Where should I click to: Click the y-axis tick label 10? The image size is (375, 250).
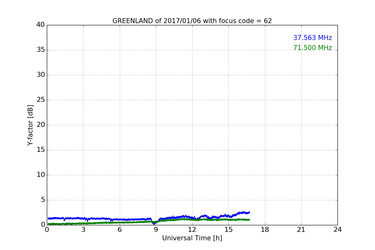[x=41, y=175]
